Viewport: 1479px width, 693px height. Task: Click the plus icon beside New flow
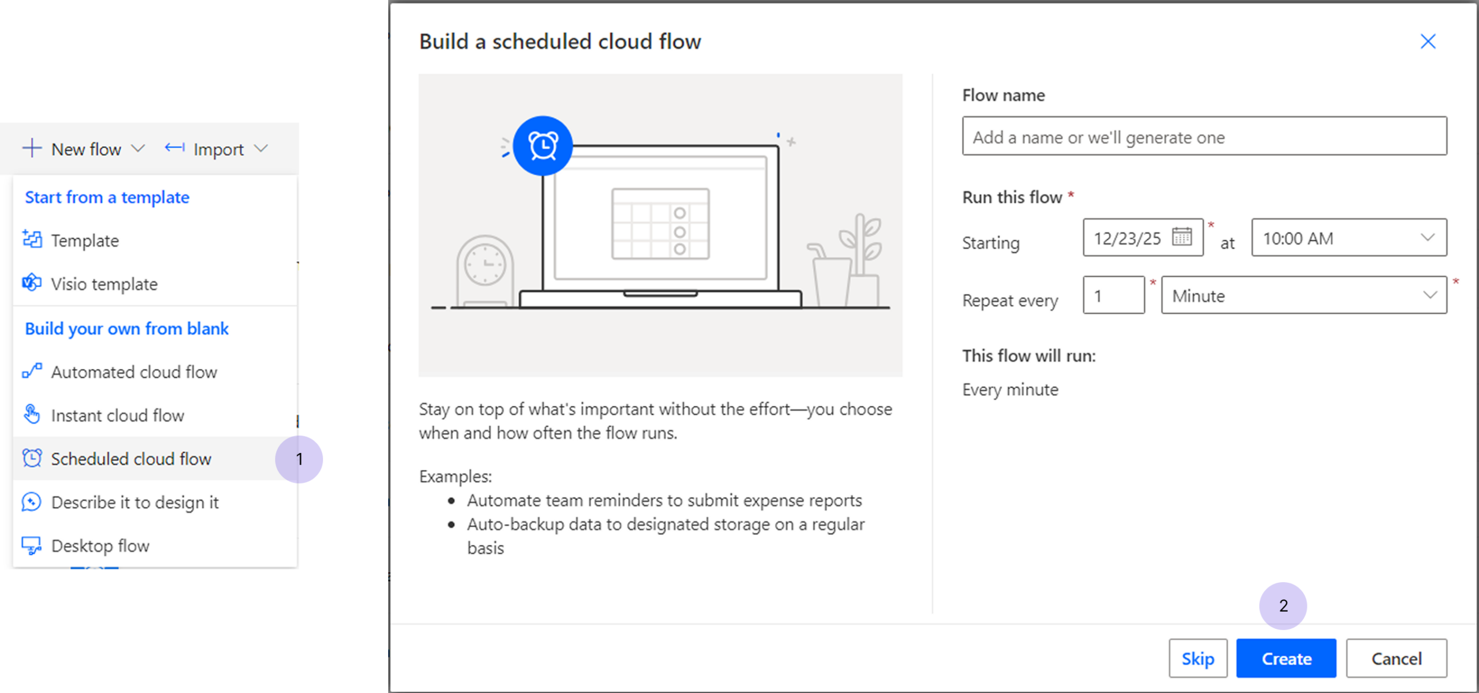32,148
